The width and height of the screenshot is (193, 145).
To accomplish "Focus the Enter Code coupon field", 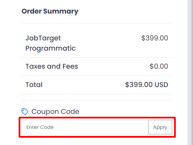I will 85,127.
